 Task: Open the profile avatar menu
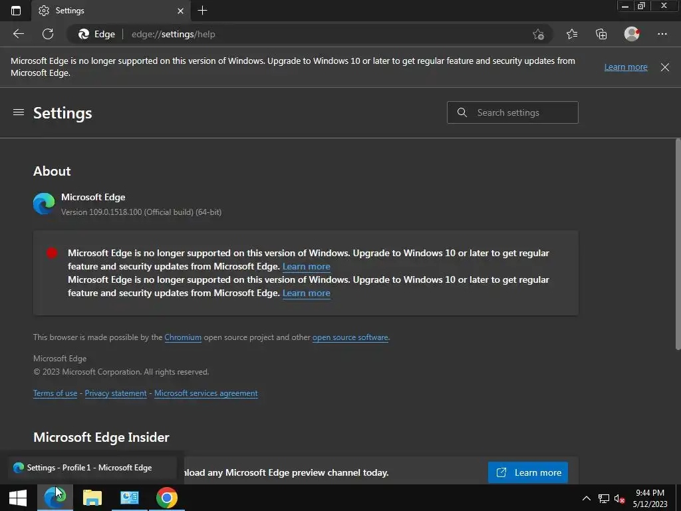[632, 34]
